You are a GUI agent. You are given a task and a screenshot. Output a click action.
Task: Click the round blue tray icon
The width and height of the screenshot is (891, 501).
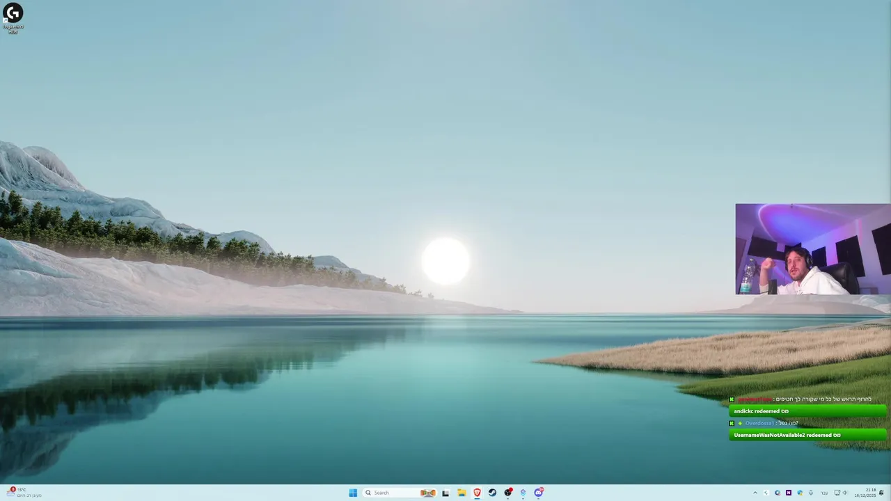click(x=778, y=493)
